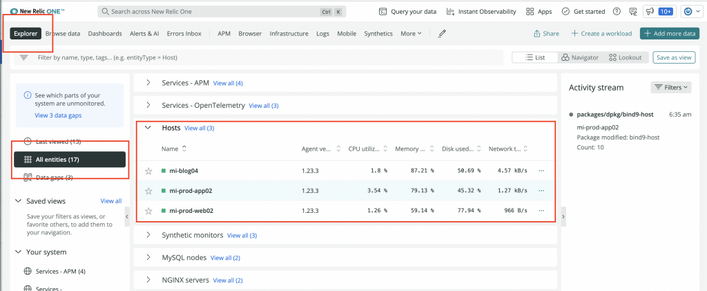
Task: Sort hosts by Memory column
Action: tap(414, 149)
